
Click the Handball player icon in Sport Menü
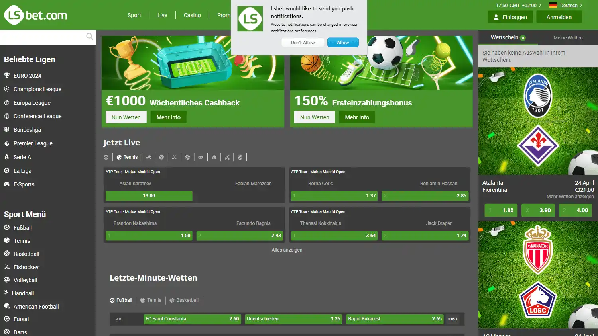click(6, 293)
